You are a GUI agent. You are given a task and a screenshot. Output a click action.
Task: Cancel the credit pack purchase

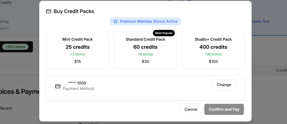point(191,109)
